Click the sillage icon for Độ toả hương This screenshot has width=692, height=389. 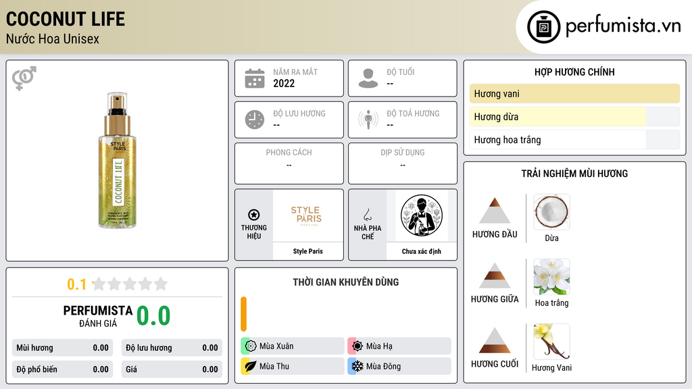click(368, 120)
